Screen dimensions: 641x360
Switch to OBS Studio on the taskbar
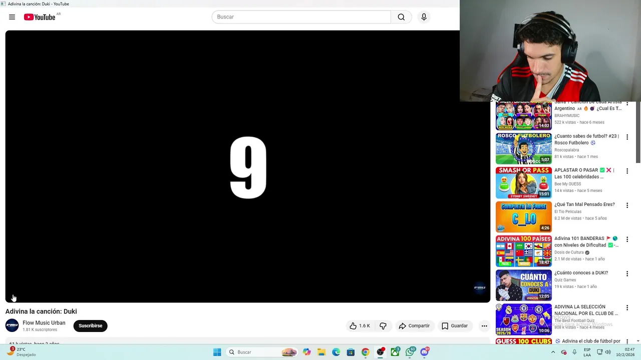coord(380,352)
